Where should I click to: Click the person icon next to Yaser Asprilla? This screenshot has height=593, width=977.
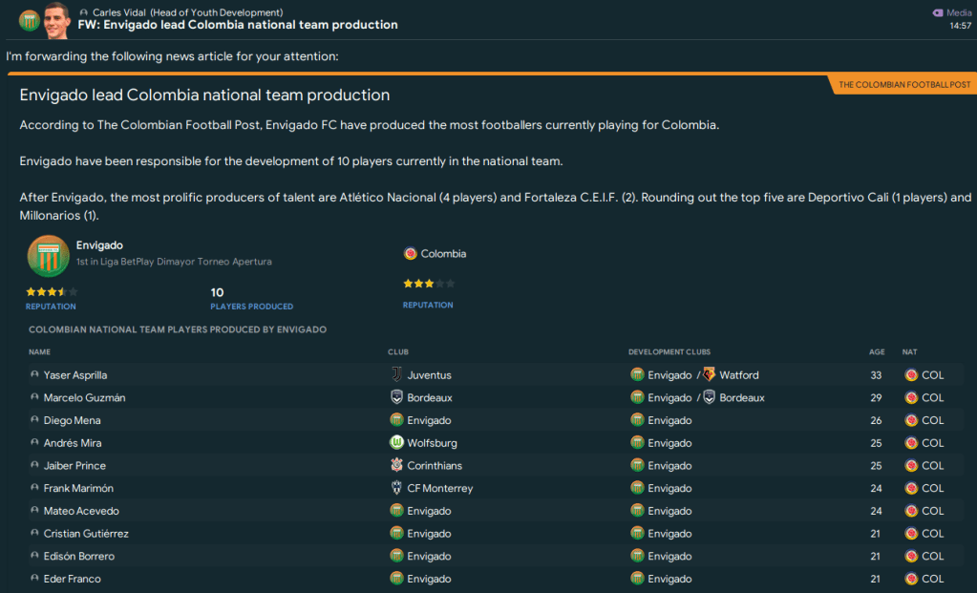tap(35, 375)
